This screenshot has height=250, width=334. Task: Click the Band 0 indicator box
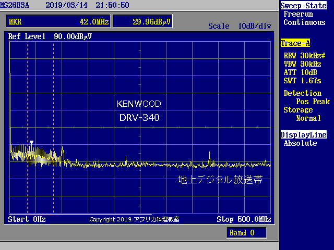(247, 233)
